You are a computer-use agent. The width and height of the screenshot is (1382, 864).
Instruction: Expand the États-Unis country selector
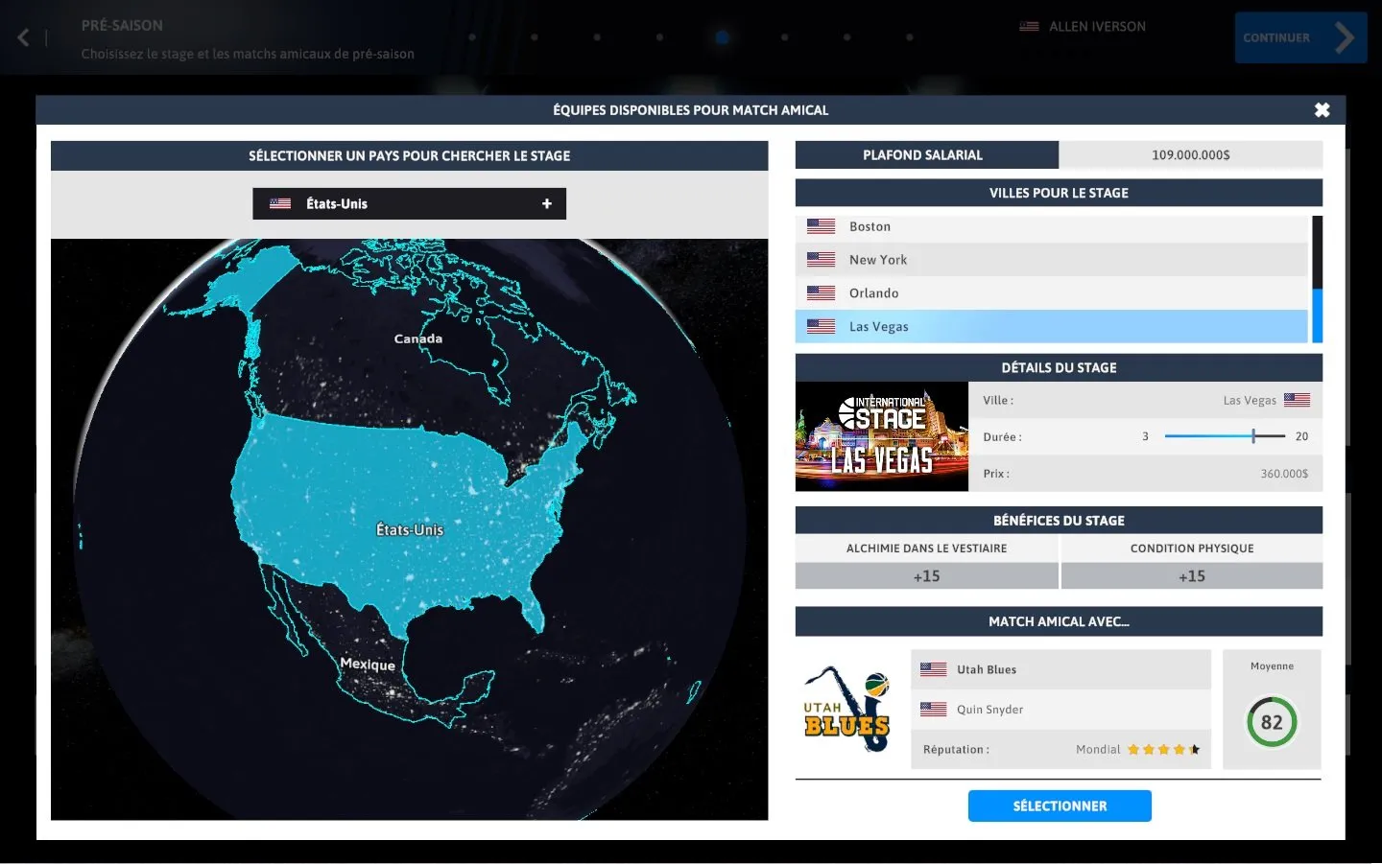coord(409,203)
